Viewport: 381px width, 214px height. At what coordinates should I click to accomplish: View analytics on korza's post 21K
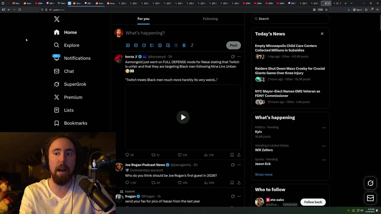(x=209, y=155)
